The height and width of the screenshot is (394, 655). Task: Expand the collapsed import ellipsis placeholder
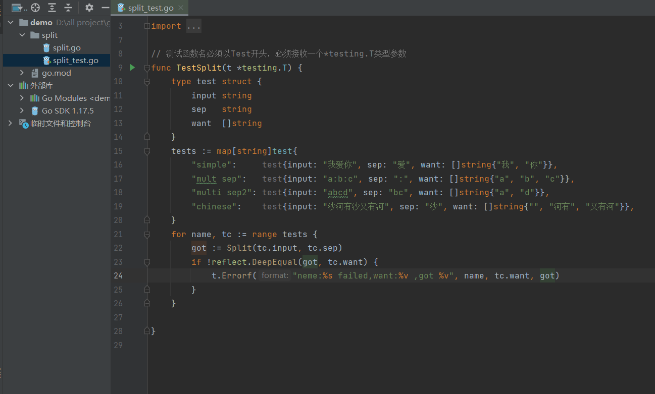coord(194,26)
